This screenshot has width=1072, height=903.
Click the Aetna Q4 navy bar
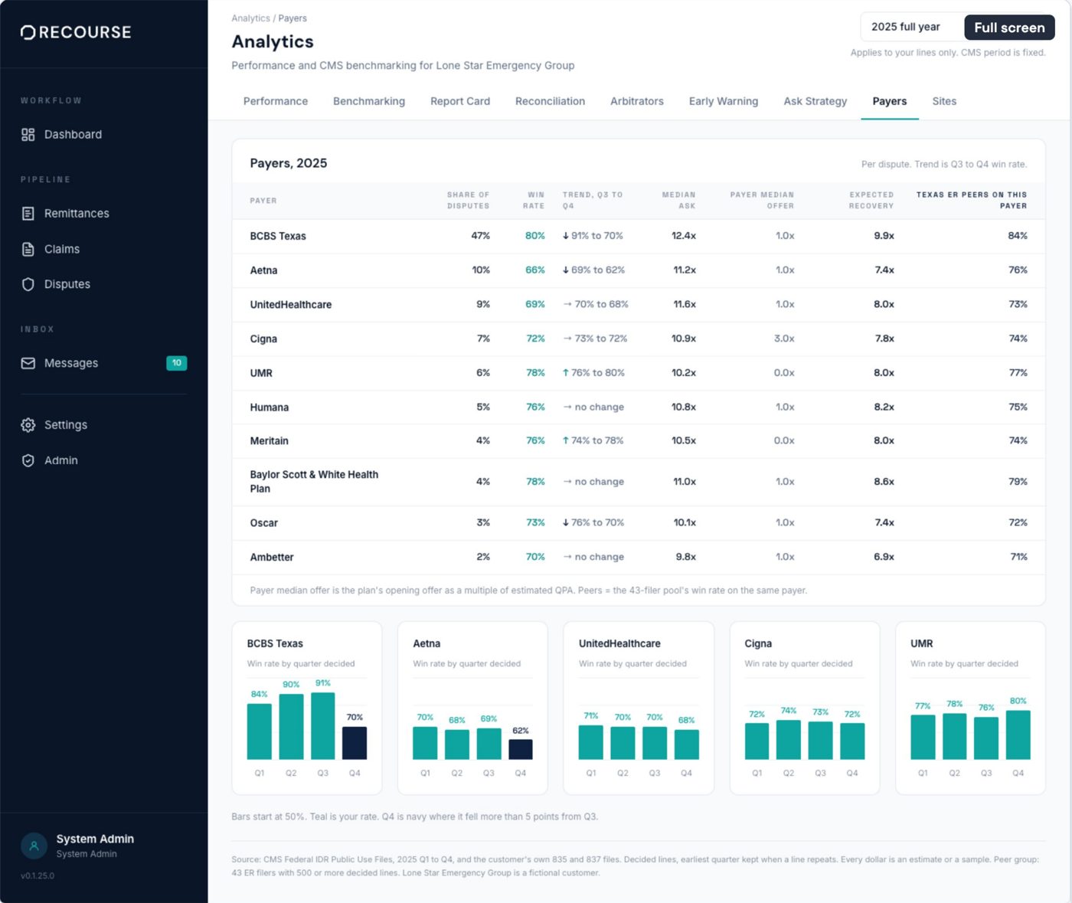point(521,750)
